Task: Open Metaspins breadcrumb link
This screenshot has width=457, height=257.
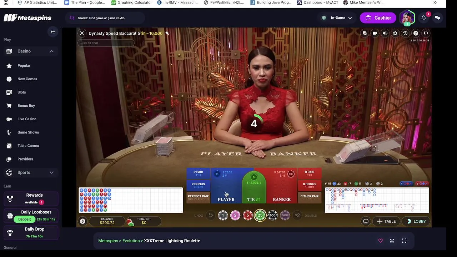Action: click(108, 241)
